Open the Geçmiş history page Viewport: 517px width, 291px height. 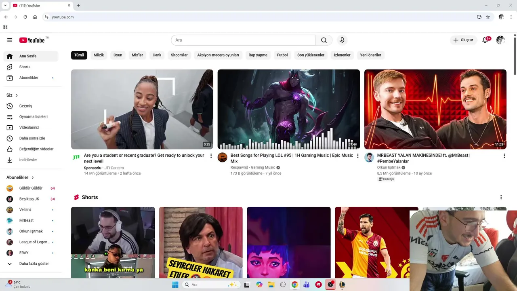tap(31, 106)
